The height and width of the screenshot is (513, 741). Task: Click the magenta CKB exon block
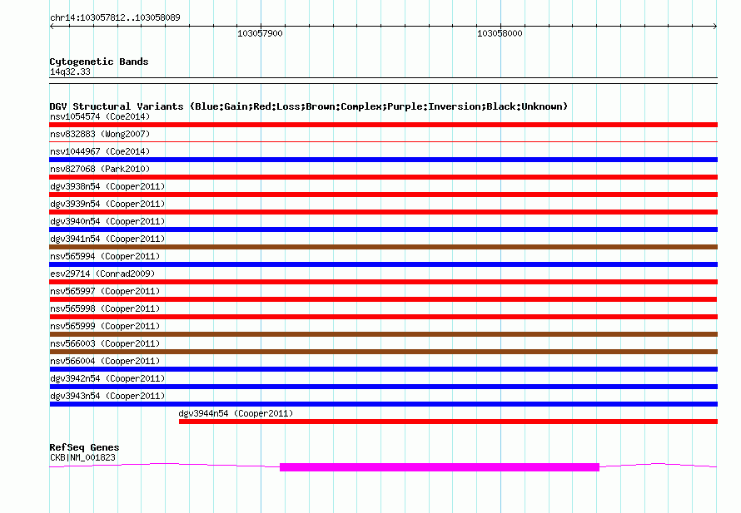coord(440,467)
